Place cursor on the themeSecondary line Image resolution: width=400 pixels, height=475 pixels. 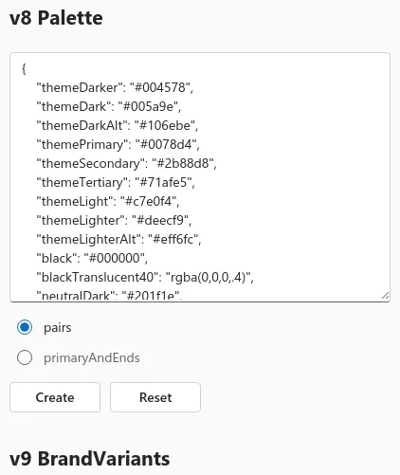tap(126, 163)
